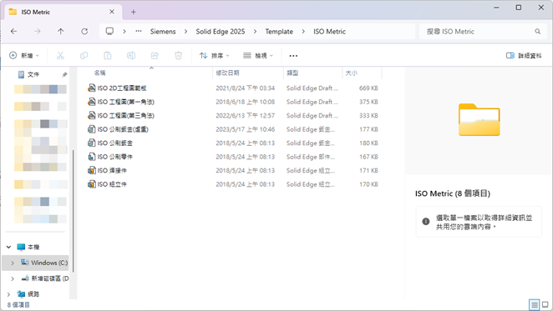553x311 pixels.
Task: Close the ISO Metric tab
Action: [x=112, y=12]
